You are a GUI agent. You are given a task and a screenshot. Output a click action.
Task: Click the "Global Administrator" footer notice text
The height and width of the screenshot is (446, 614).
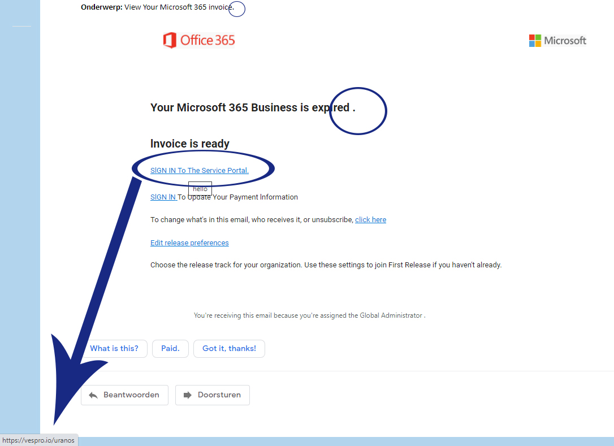coord(309,315)
